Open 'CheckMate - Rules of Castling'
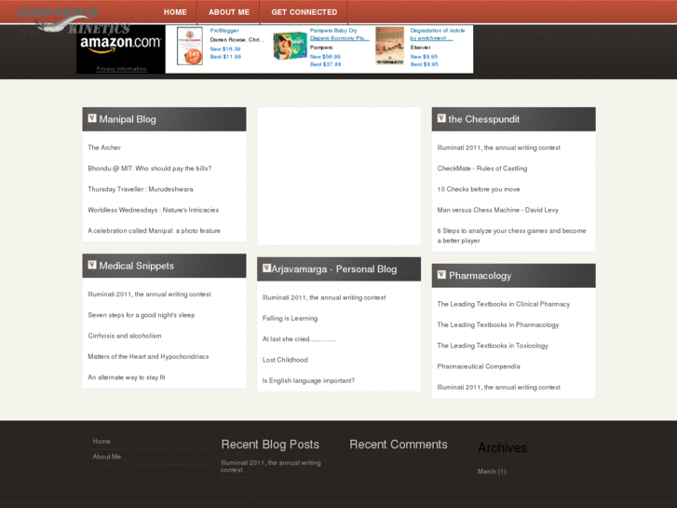The height and width of the screenshot is (508, 677). [x=482, y=168]
